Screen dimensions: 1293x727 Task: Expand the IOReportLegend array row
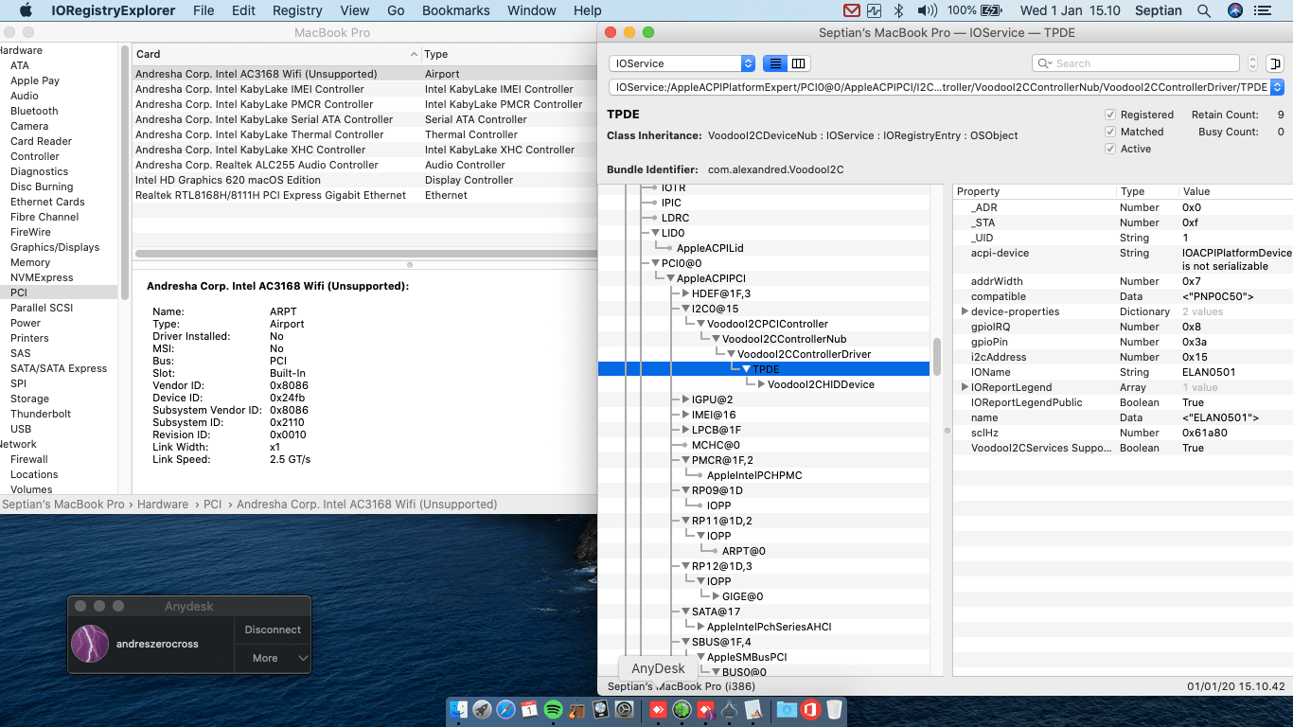(x=965, y=387)
